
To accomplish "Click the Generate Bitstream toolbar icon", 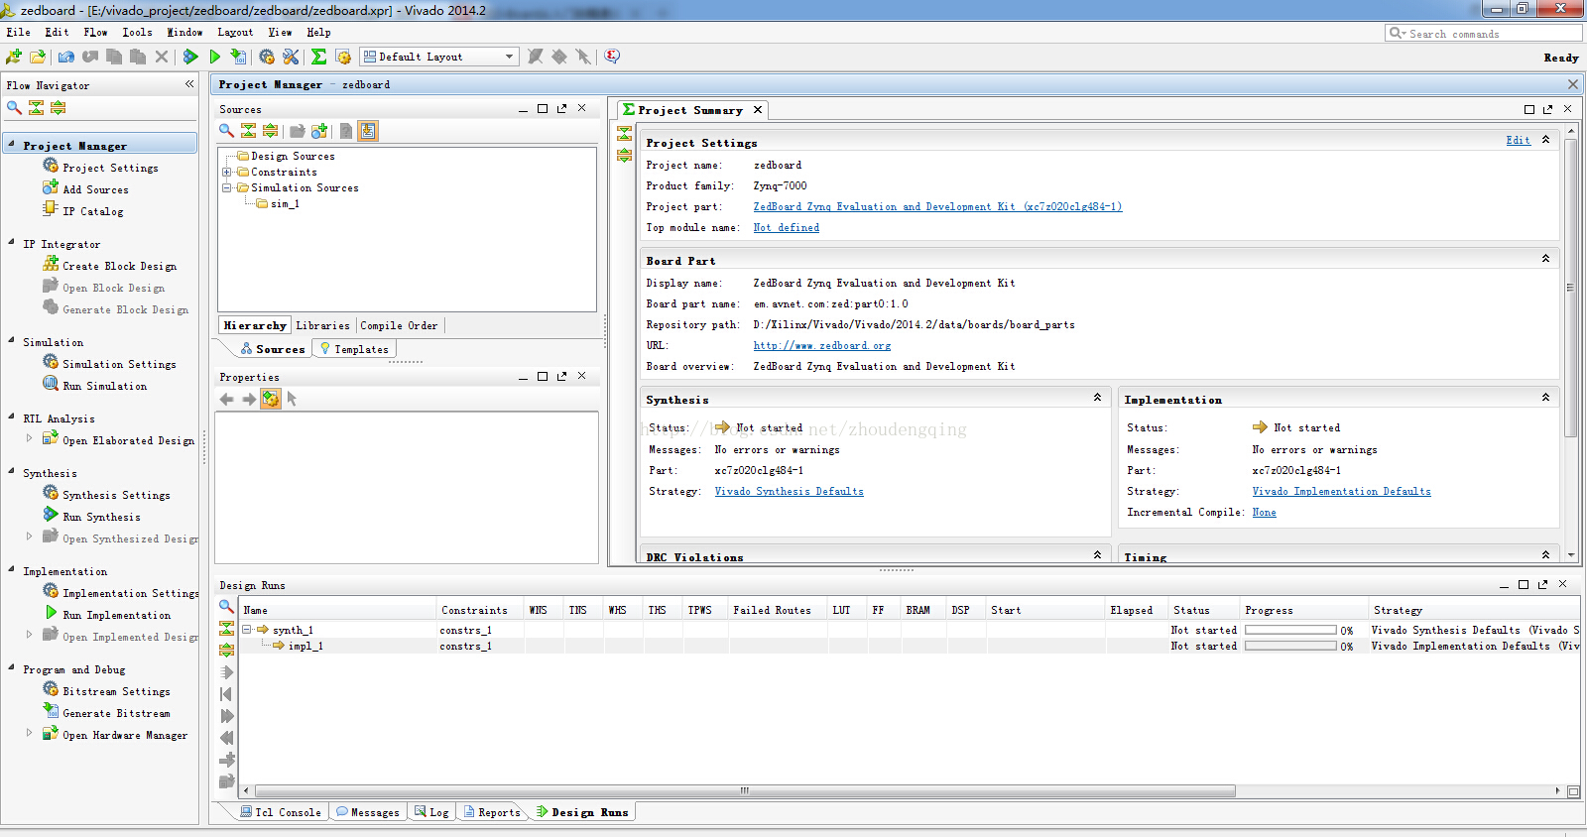I will (238, 57).
